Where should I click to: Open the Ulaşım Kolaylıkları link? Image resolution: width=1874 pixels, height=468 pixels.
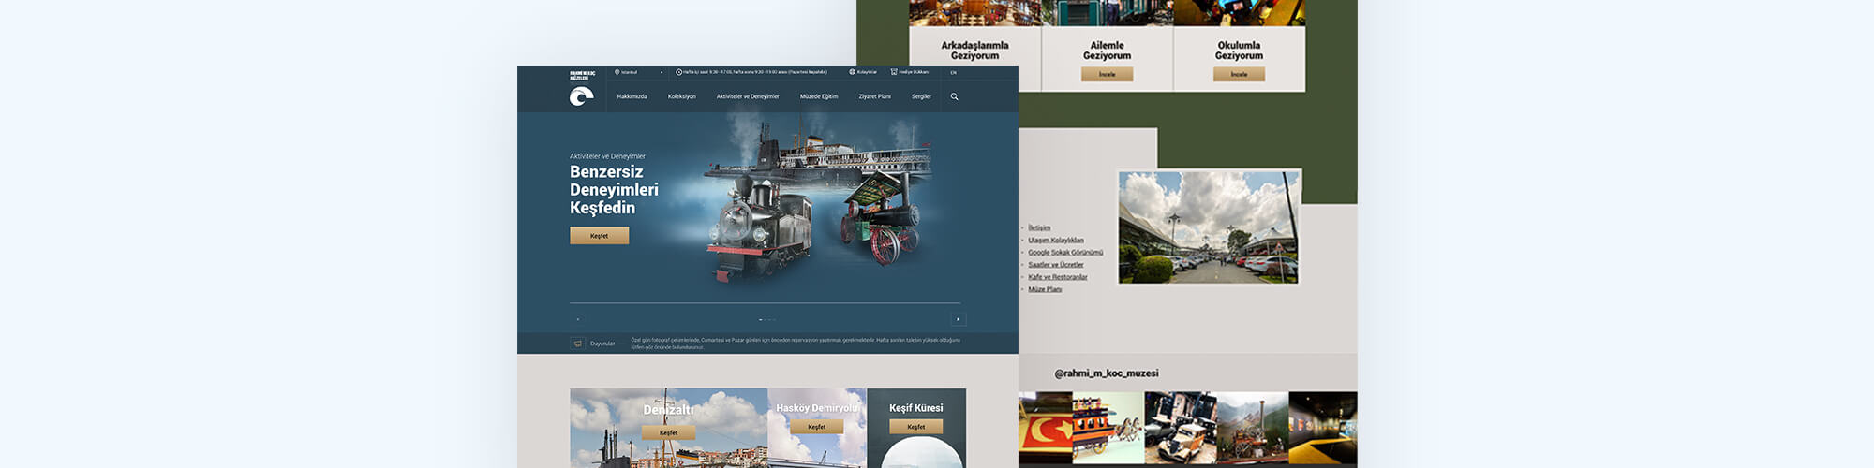point(1056,240)
